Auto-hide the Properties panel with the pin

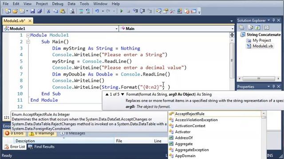click(273, 87)
